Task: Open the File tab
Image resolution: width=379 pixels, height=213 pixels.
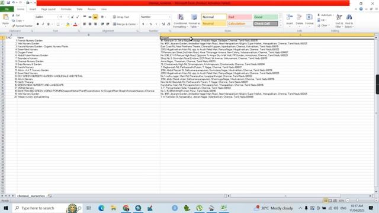Action: tap(7, 9)
